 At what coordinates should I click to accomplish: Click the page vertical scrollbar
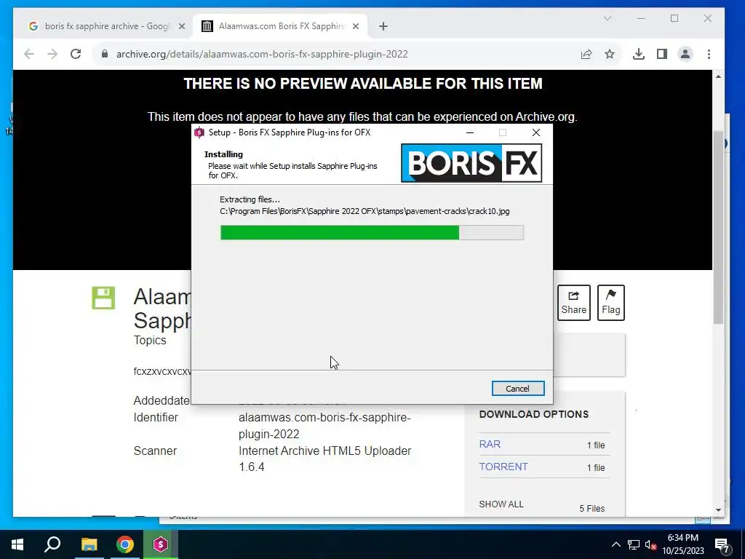[x=718, y=228]
